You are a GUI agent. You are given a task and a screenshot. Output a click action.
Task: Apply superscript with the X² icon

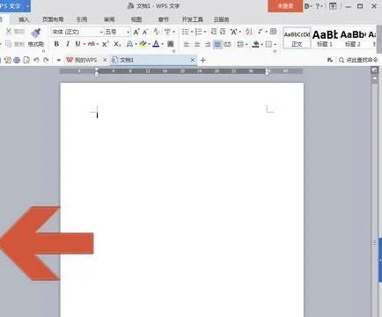coord(106,44)
